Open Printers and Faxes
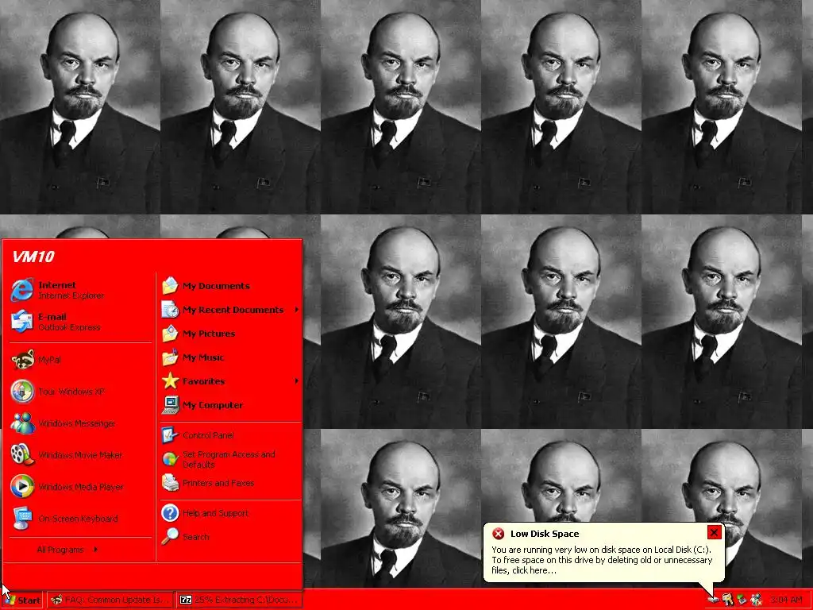This screenshot has width=813, height=610. 230,483
